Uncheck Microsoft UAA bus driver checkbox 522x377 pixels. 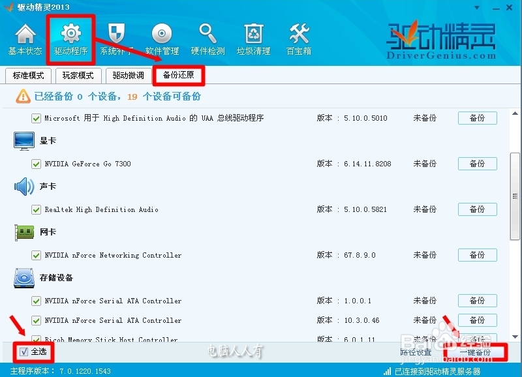click(36, 118)
